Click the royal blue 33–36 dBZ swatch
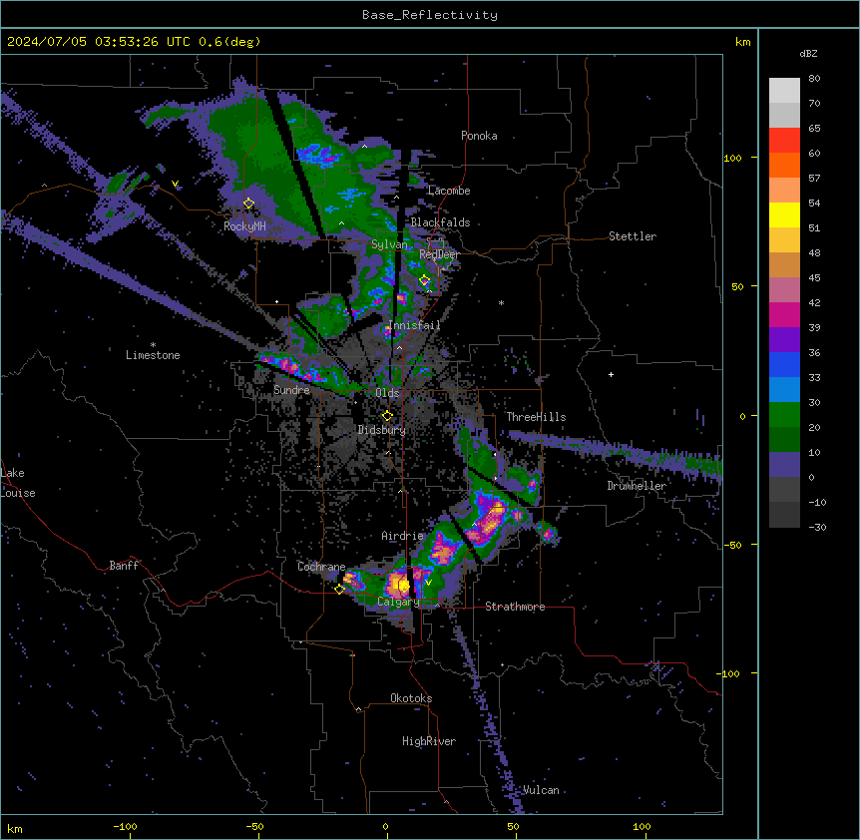 pos(784,364)
